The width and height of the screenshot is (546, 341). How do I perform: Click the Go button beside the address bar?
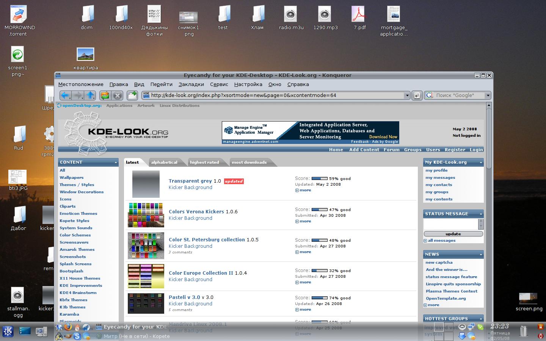pyautogui.click(x=417, y=95)
